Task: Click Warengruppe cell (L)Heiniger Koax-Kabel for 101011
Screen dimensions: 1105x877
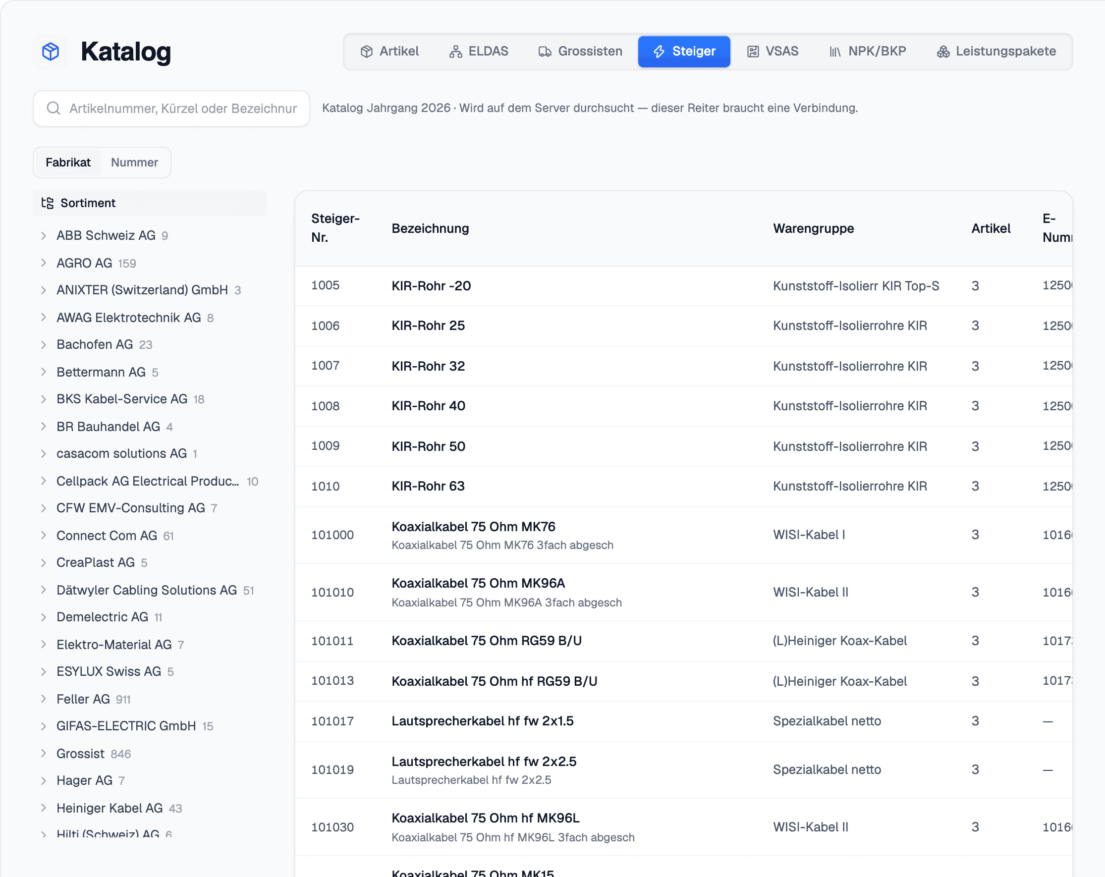Action: (839, 641)
